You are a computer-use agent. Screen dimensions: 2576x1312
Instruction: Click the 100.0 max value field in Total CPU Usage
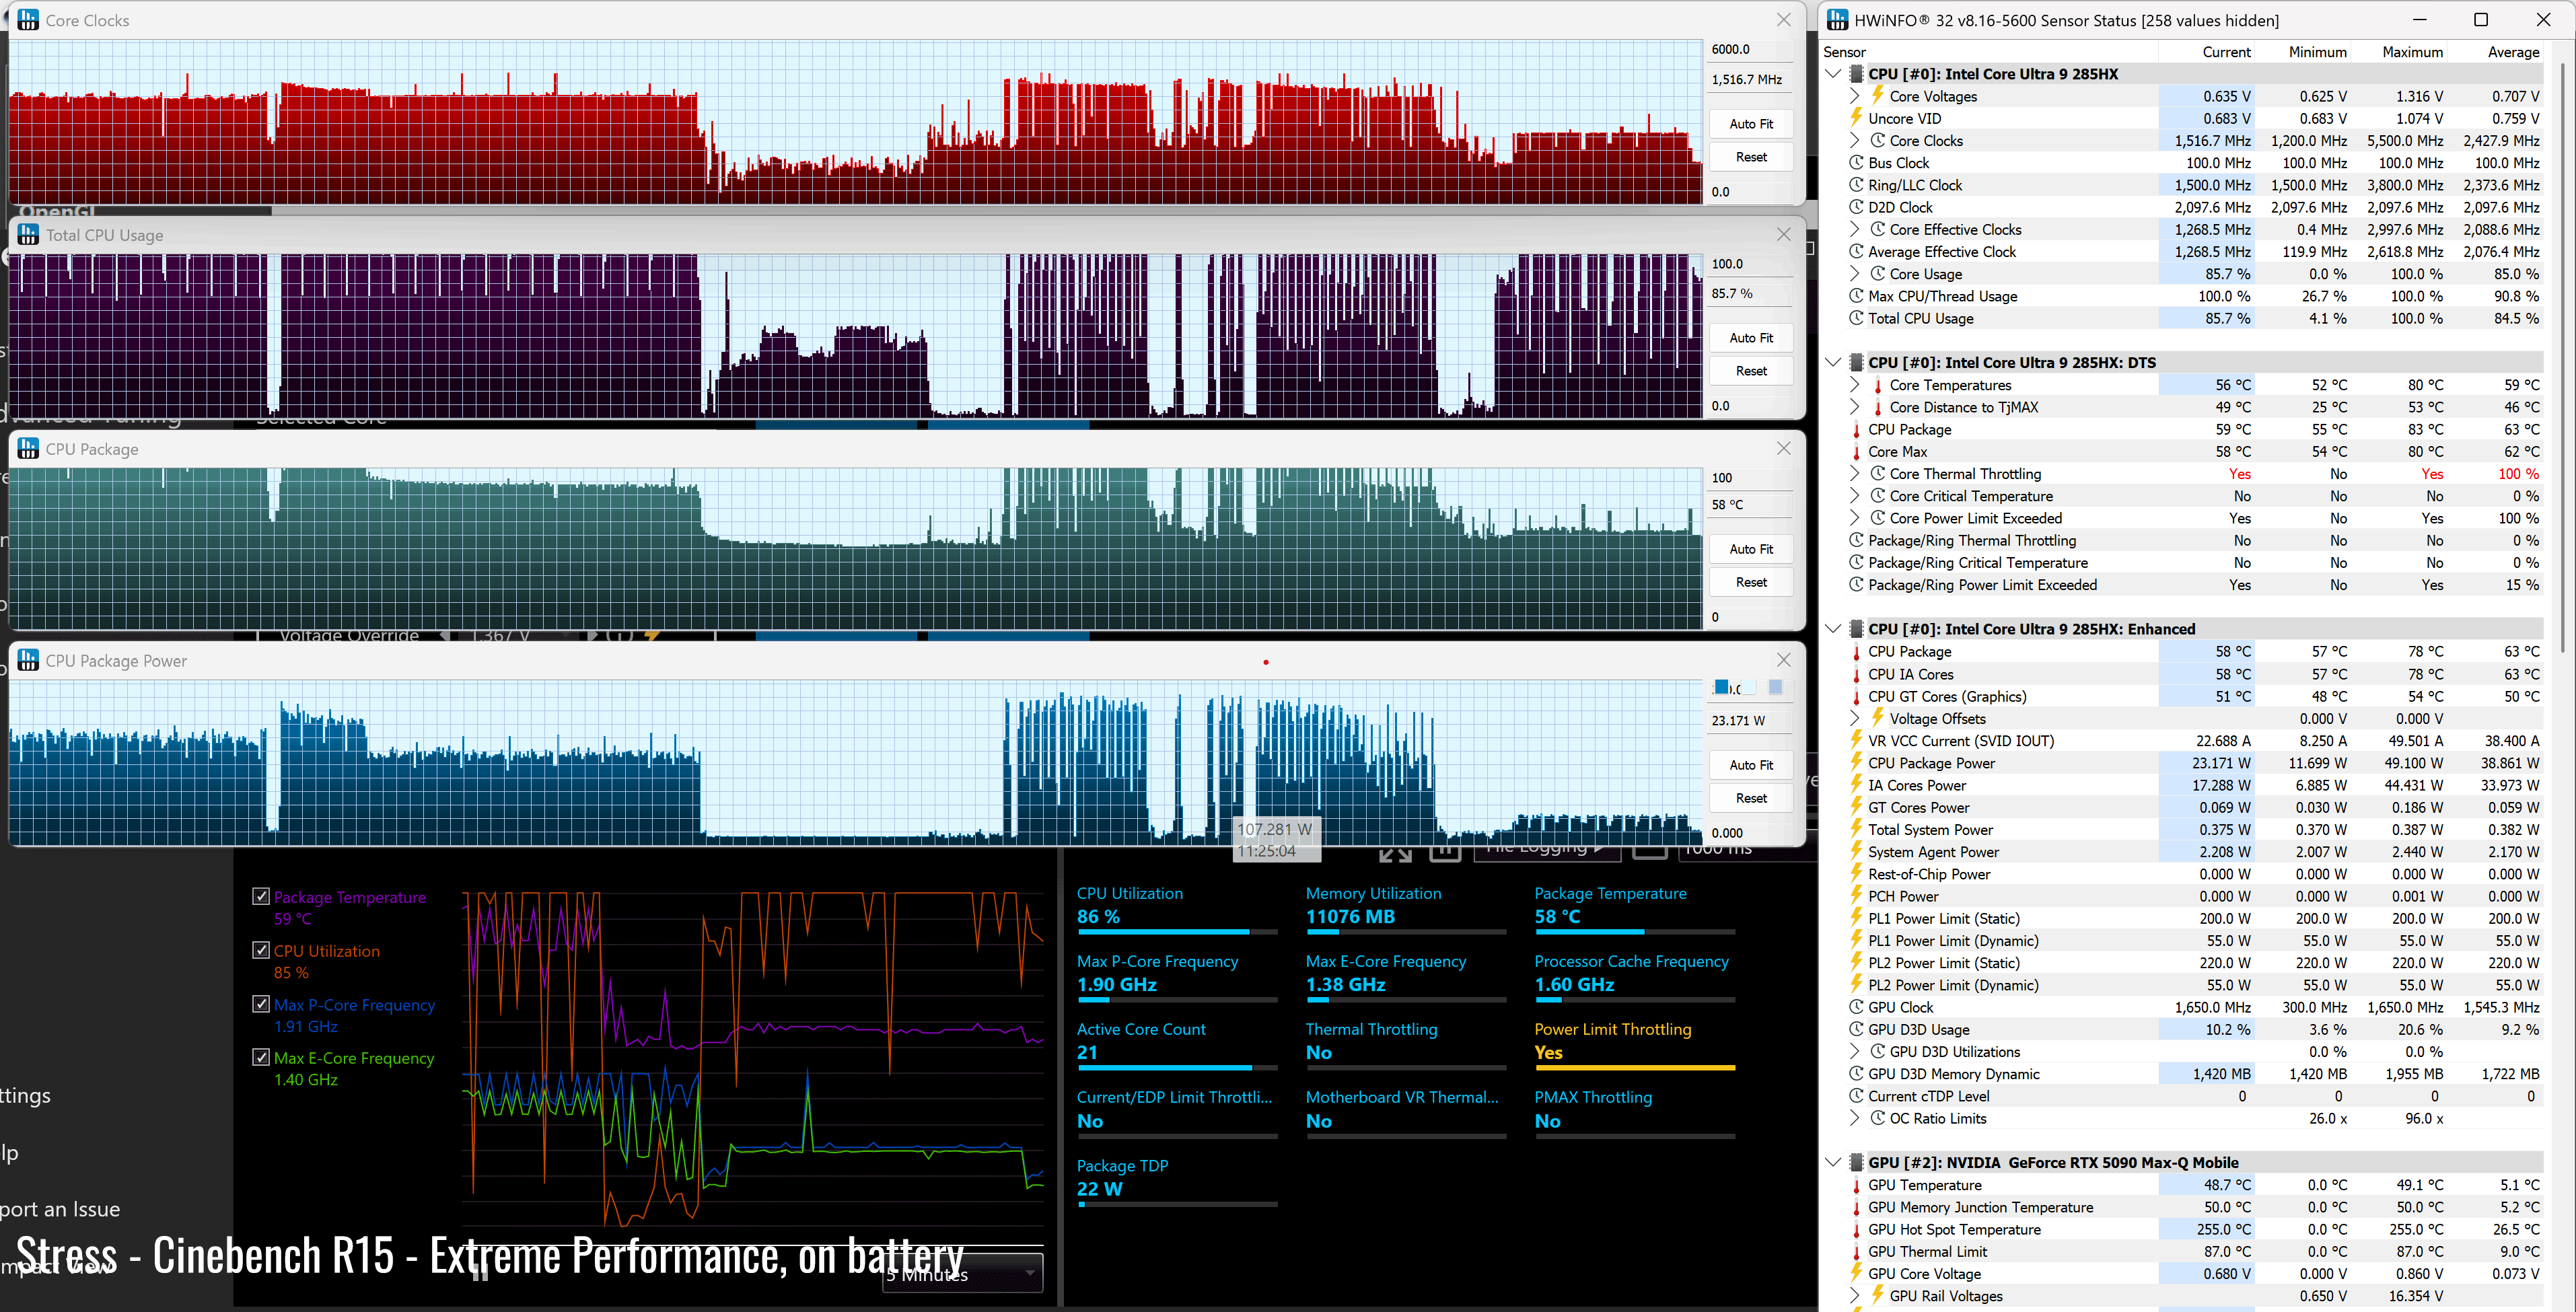(x=1751, y=264)
